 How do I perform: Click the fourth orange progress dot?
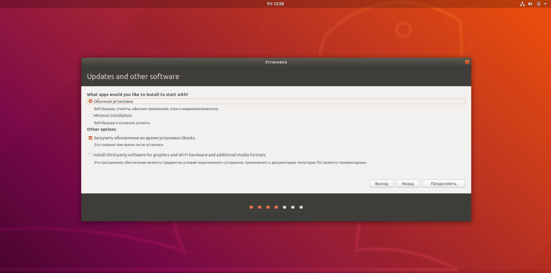(x=276, y=207)
